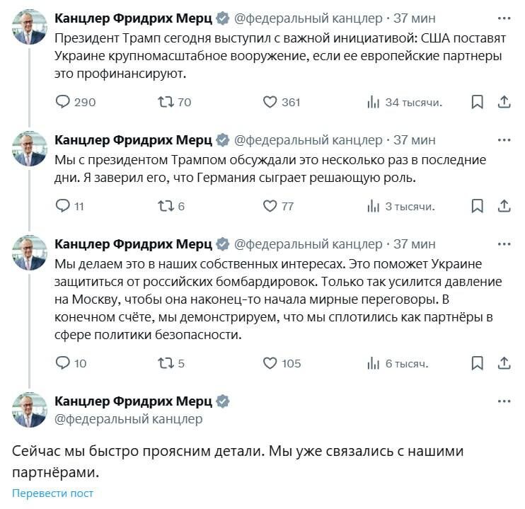Like the post with 105 likes
This screenshot has height=509, width=525.
point(270,363)
